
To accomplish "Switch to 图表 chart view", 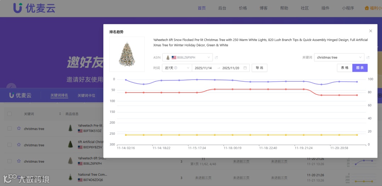I will (360, 68).
